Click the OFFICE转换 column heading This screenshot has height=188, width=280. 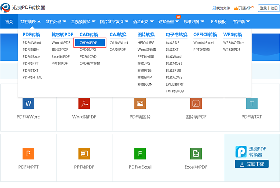tap(205, 34)
